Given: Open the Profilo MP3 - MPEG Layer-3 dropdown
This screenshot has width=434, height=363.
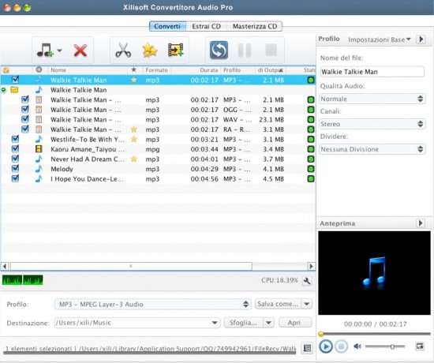Looking at the screenshot, I should click(x=152, y=305).
